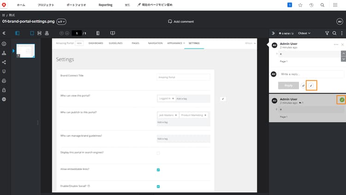
Task: Open the info icon in left sidebar
Action: click(4, 44)
